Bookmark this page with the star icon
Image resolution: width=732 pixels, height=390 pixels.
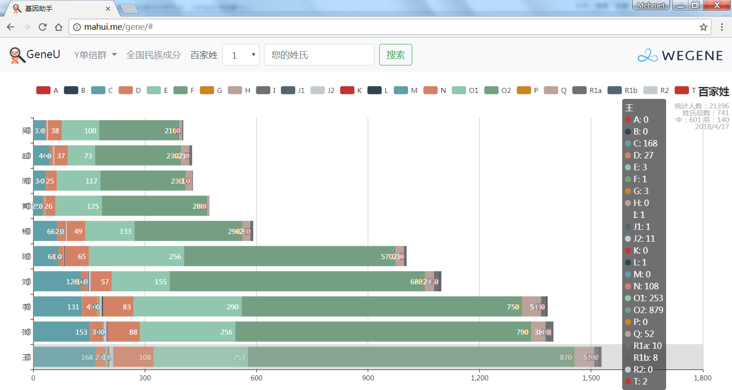(703, 27)
